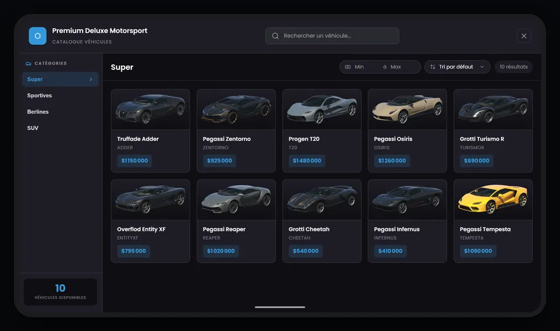560x331 pixels.
Task: Click the Super heading above the grid
Action: 122,67
